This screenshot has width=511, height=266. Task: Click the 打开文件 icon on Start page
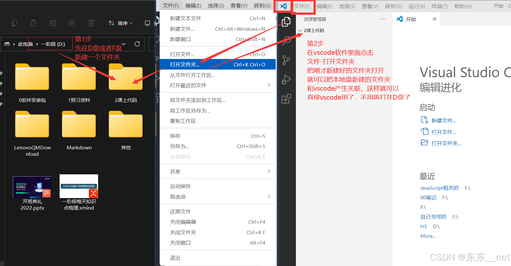click(x=424, y=131)
